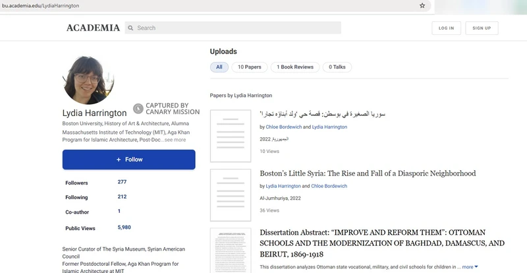Click the address bar URL
527x273 pixels.
pos(41,6)
